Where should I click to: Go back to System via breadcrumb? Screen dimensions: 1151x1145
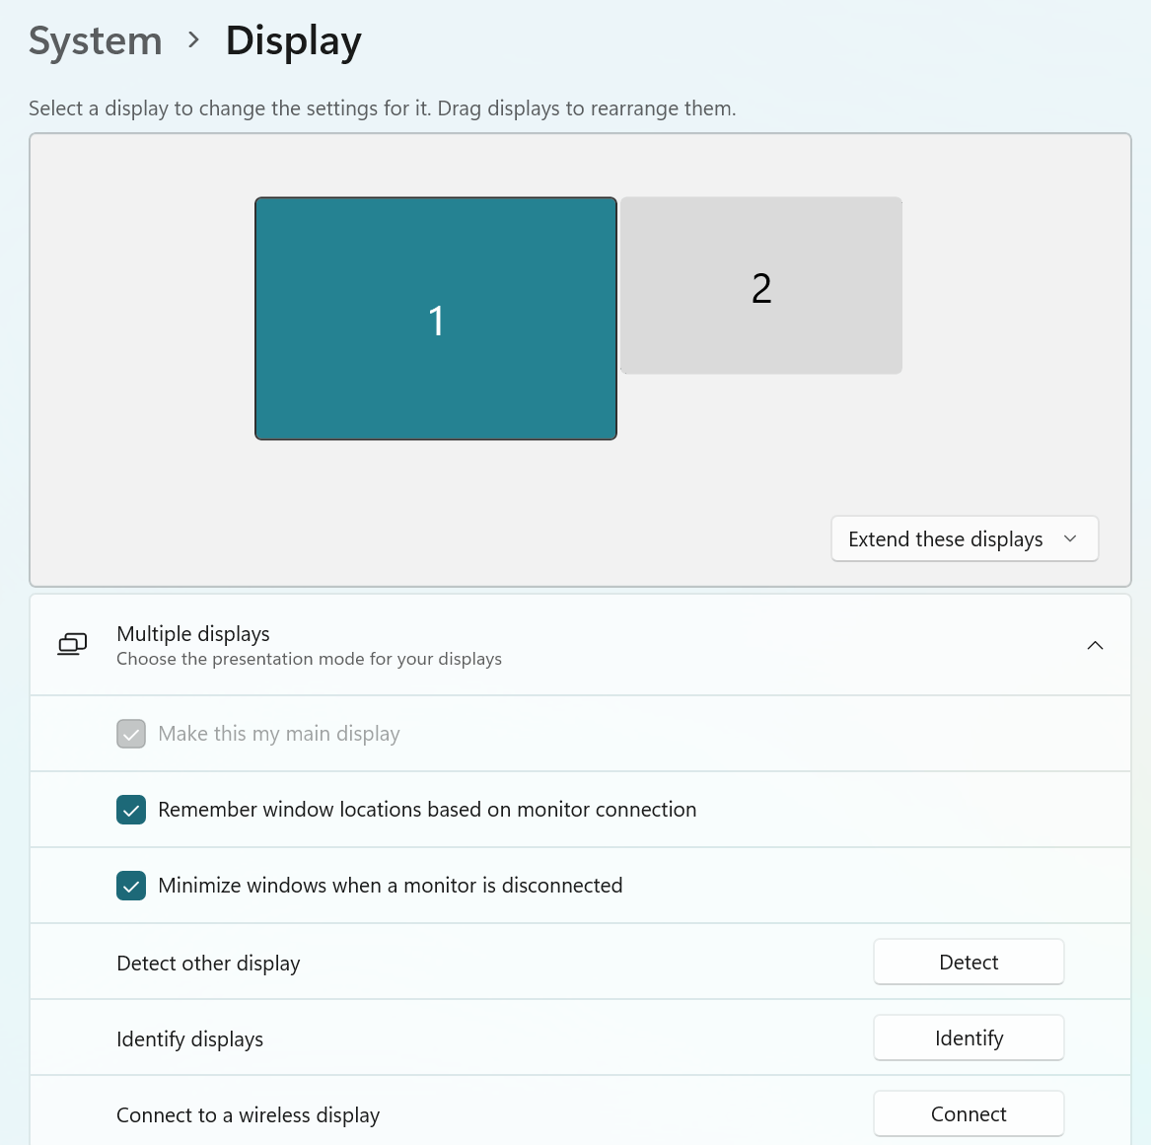pyautogui.click(x=96, y=41)
